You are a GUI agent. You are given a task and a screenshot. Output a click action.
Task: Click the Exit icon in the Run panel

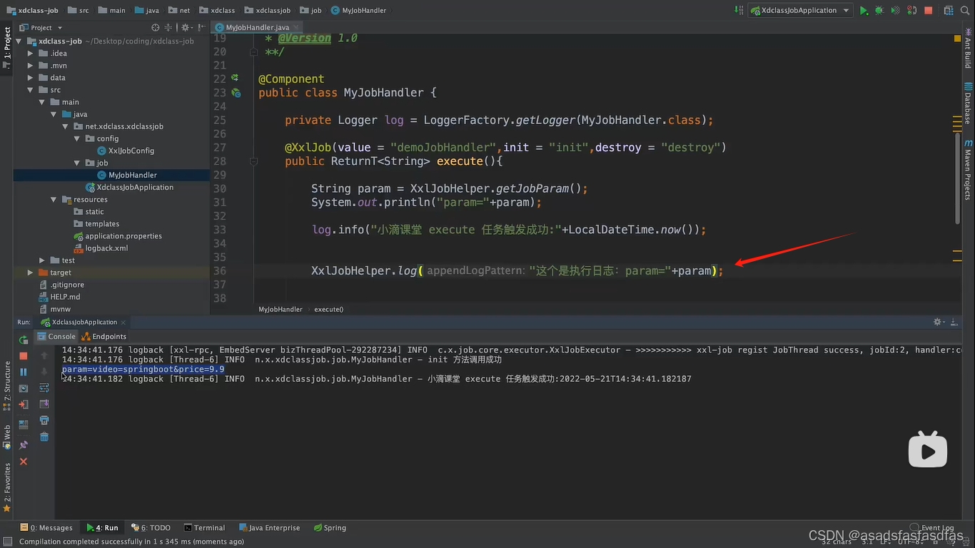pyautogui.click(x=24, y=405)
